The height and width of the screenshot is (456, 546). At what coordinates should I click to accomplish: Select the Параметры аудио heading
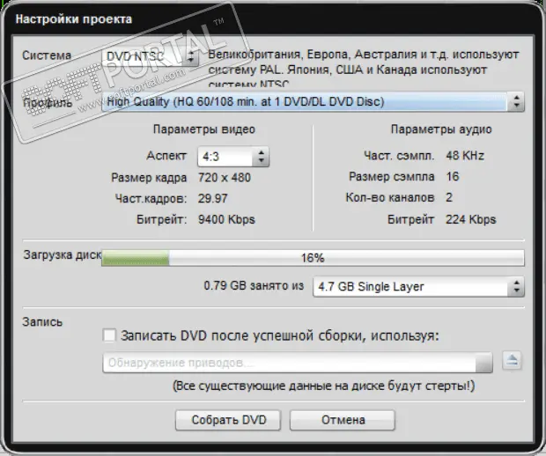point(441,130)
